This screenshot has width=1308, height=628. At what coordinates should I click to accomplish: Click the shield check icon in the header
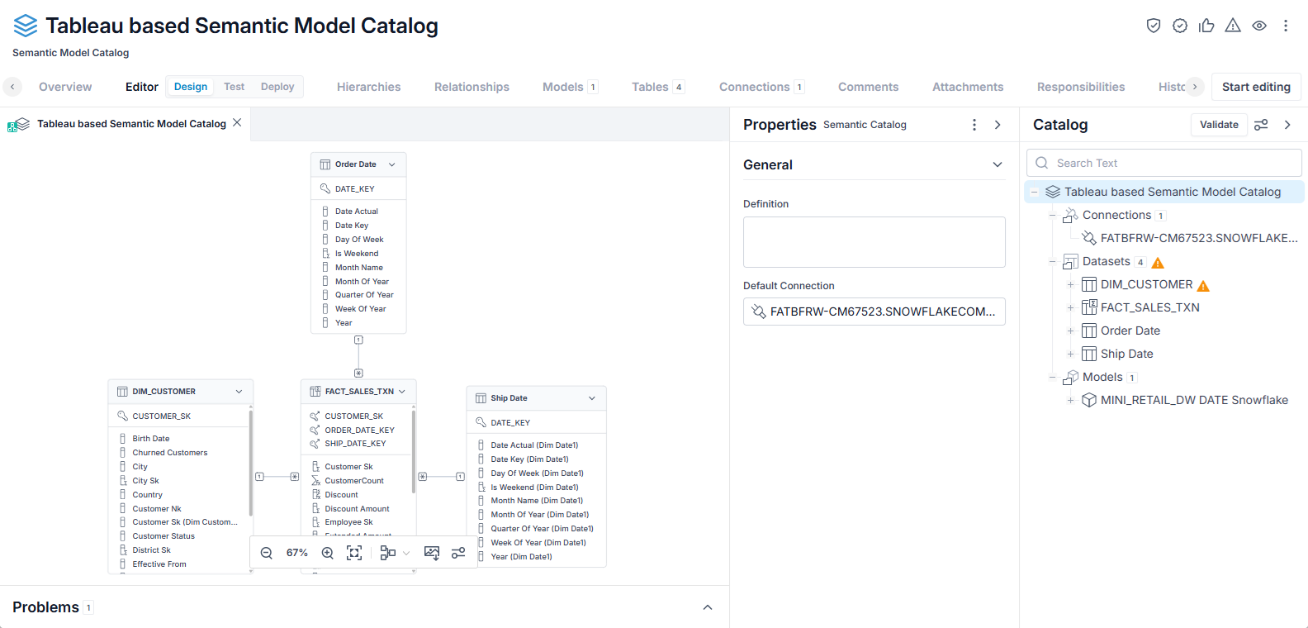click(x=1154, y=26)
